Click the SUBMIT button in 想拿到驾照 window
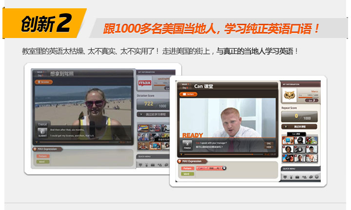351x210 pixels. (x=42, y=133)
